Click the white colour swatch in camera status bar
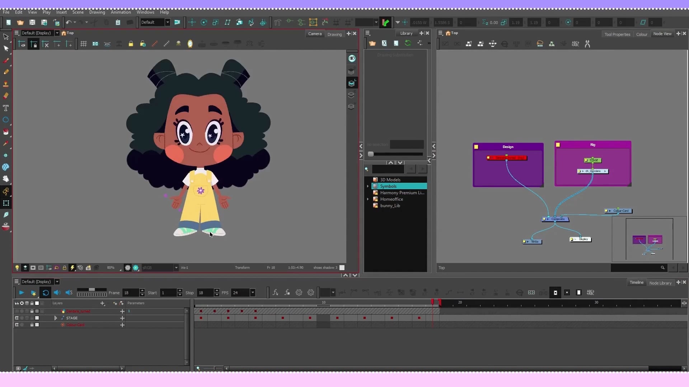 click(x=342, y=268)
